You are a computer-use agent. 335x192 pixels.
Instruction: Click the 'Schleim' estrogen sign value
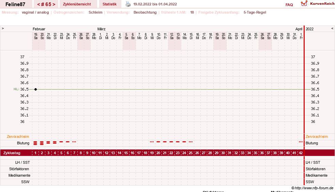point(95,12)
